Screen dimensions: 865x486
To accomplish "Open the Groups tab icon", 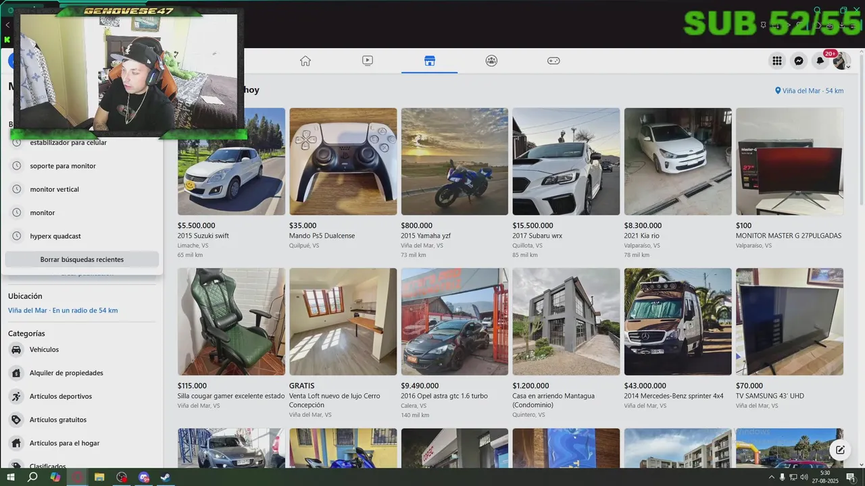I will [491, 61].
